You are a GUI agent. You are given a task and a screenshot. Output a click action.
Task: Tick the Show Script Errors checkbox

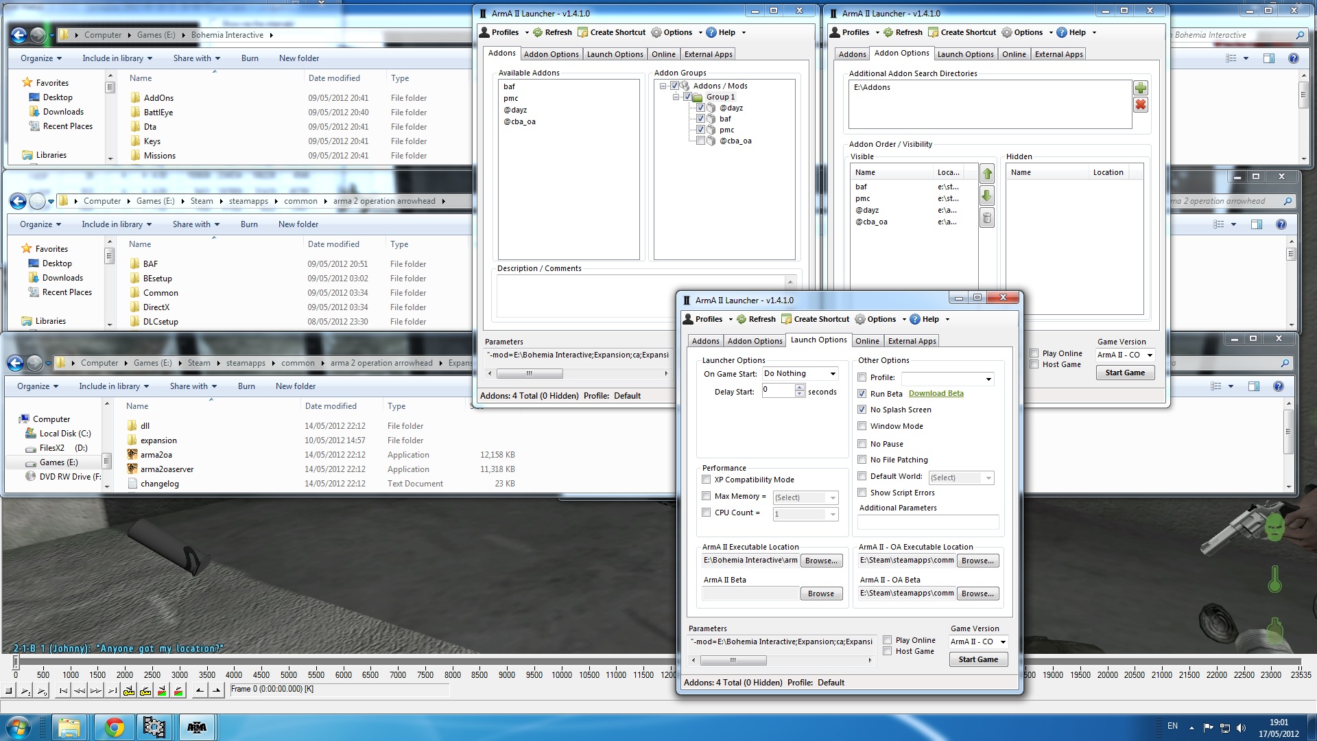[x=862, y=493]
